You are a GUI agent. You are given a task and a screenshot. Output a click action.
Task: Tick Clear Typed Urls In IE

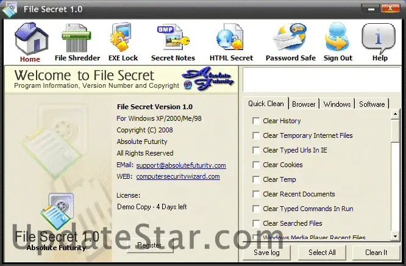(256, 150)
